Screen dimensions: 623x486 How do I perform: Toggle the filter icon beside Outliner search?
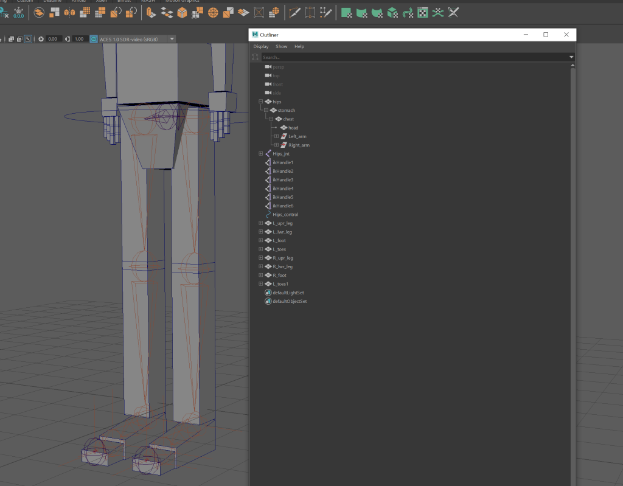255,57
